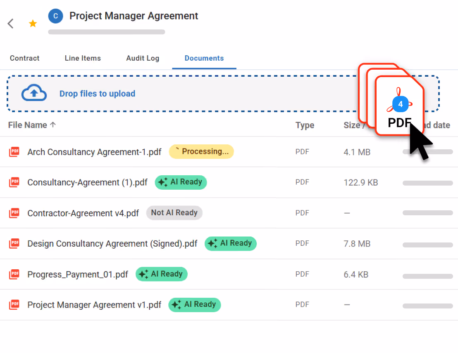Click PDF icon for Design Consultancy Agreement (Signed).pdf

(14, 243)
